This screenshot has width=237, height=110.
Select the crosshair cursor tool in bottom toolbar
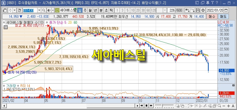[x=192, y=106]
